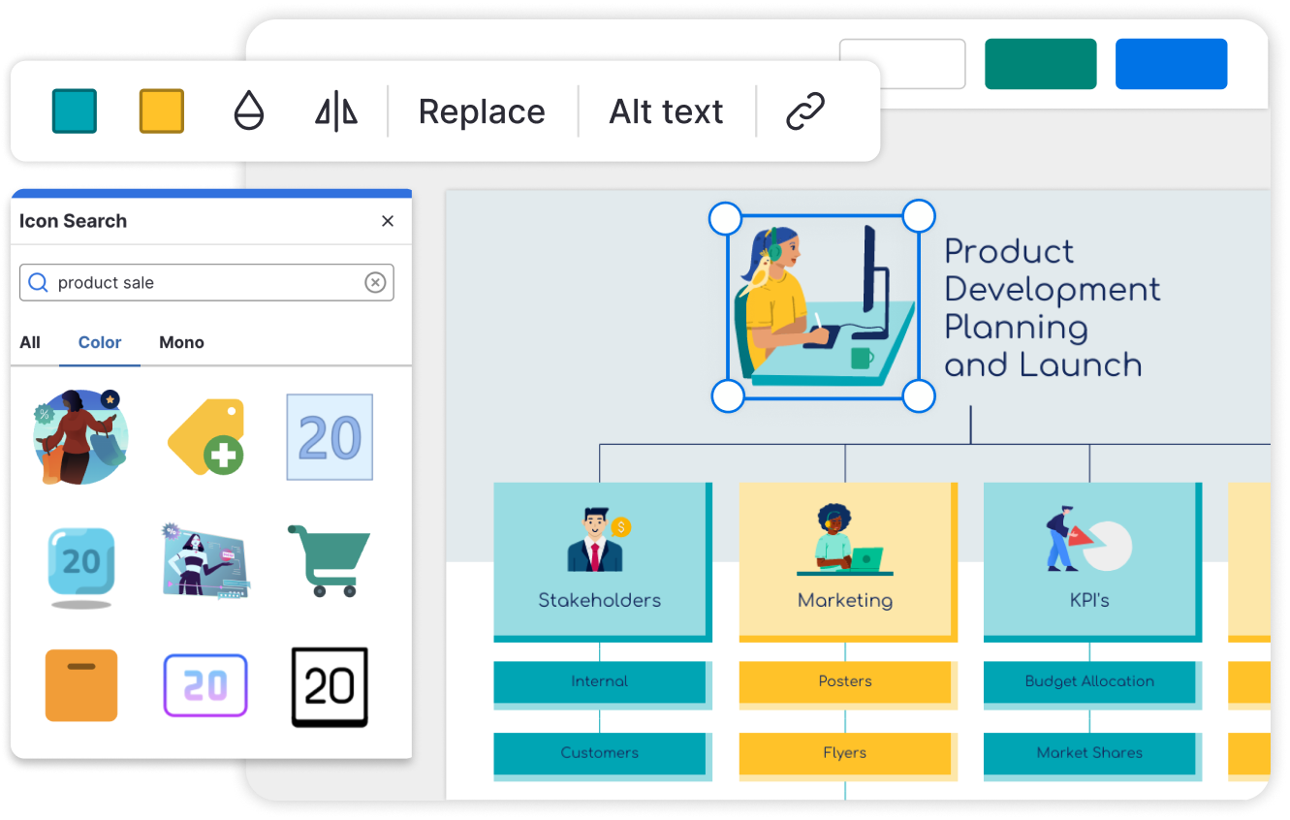The image size is (1290, 820).
Task: Click the Alt text button
Action: pyautogui.click(x=666, y=110)
